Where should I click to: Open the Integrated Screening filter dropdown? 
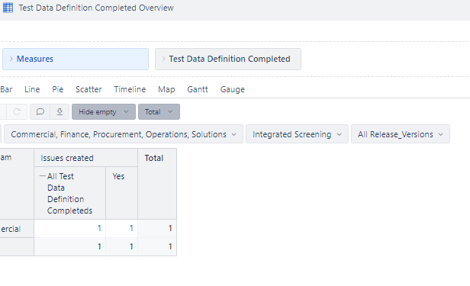[x=297, y=134]
